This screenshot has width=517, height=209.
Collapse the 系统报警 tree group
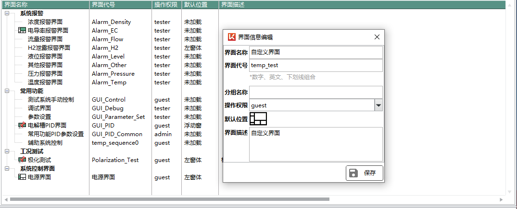tap(7, 13)
